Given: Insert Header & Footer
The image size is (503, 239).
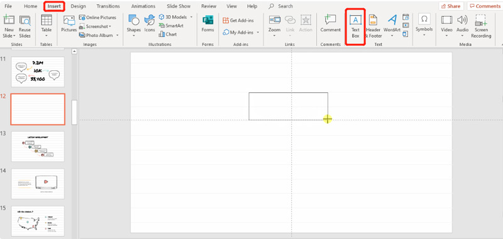Looking at the screenshot, I should [373, 27].
